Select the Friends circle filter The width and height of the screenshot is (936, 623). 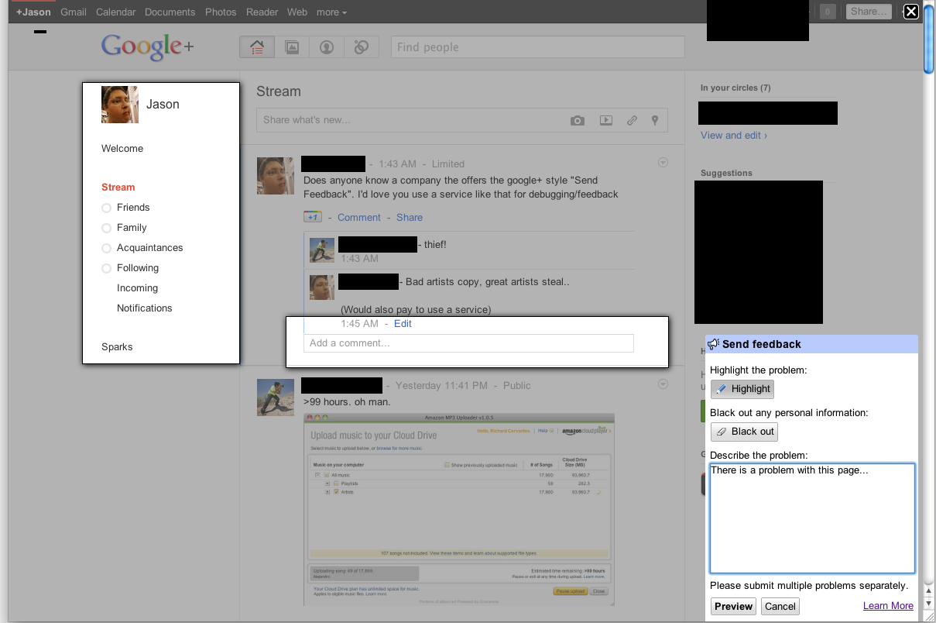[133, 208]
